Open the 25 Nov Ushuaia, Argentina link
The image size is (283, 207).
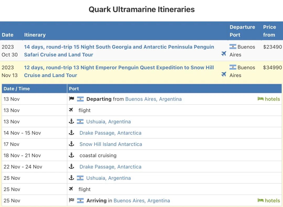pos(108,178)
